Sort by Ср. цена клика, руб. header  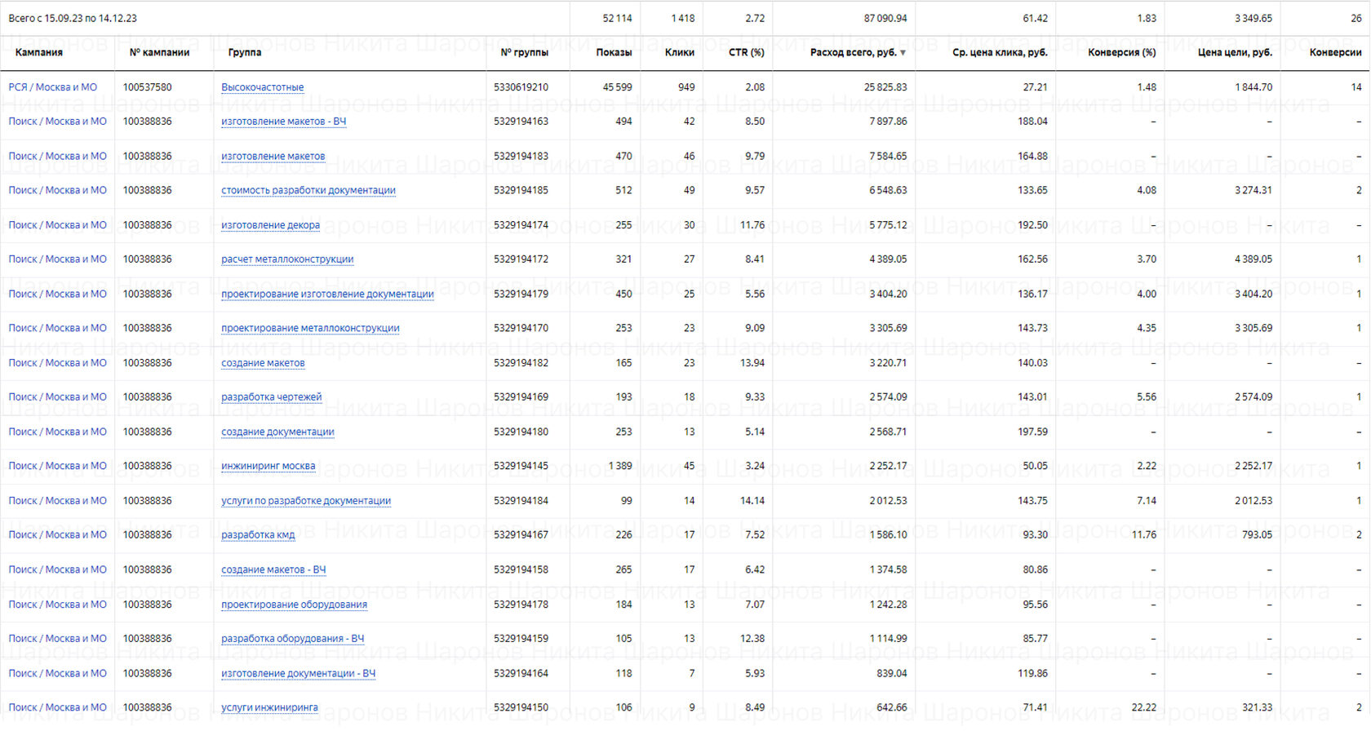coord(999,52)
